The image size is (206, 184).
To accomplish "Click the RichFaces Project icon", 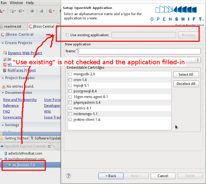I will (5, 71).
